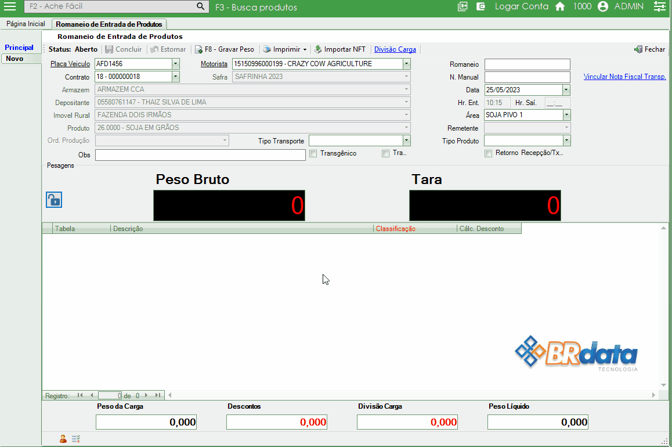
Task: Click the user icon in bottom status bar
Action: click(63, 439)
